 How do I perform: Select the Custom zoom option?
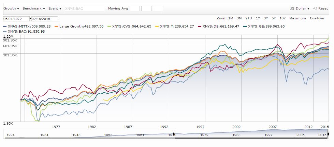(x=317, y=18)
